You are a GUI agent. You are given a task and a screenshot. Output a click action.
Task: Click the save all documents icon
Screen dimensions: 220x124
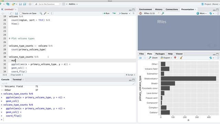click(24, 4)
